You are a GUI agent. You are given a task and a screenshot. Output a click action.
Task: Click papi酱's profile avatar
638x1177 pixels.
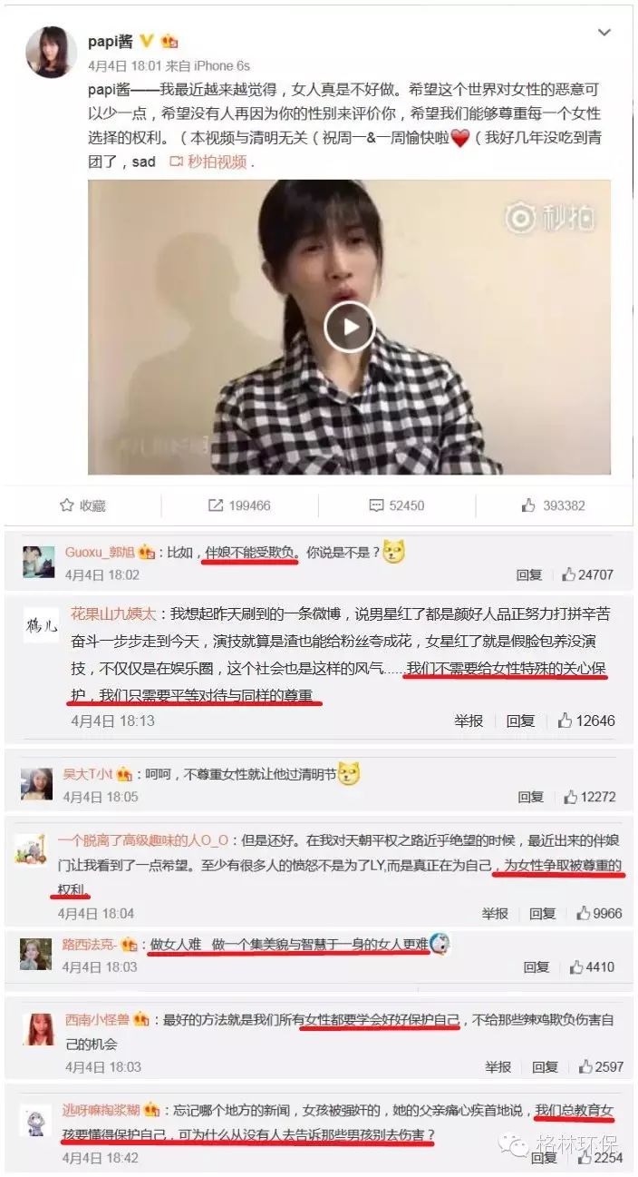(x=49, y=52)
